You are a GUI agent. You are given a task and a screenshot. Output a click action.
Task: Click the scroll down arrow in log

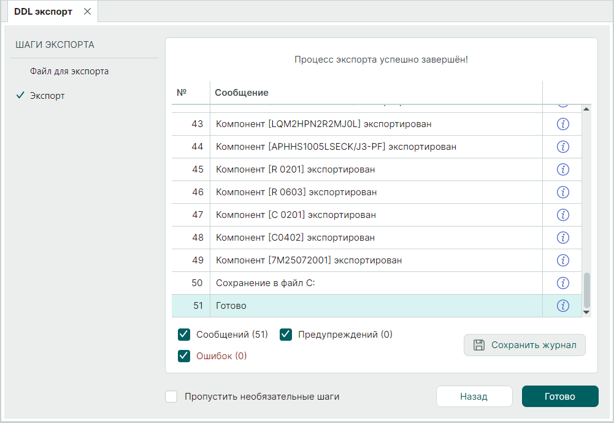[x=586, y=312]
